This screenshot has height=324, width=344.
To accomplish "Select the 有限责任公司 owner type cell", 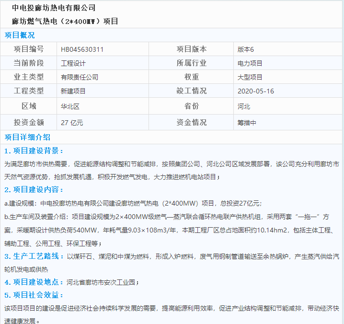I will (x=80, y=77).
